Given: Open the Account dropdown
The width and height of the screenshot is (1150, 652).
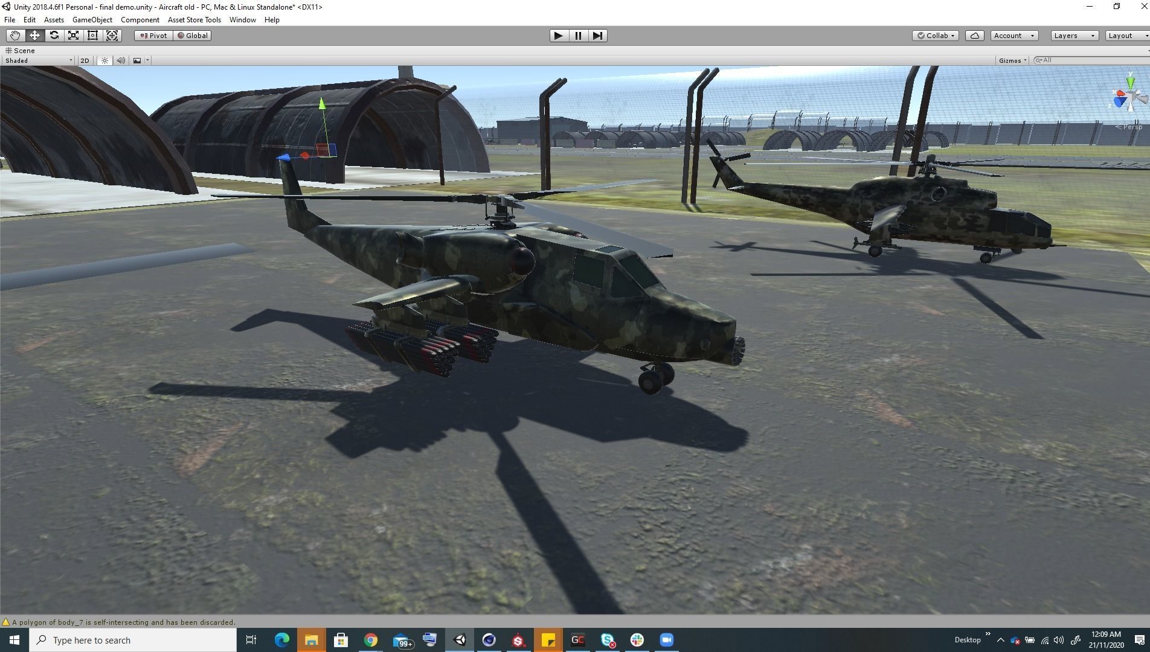Looking at the screenshot, I should [x=1014, y=36].
